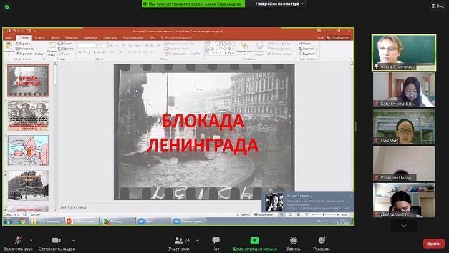Click the green Демонстрация экрана share icon
Viewport: 449px width, 253px height.
coord(254,240)
